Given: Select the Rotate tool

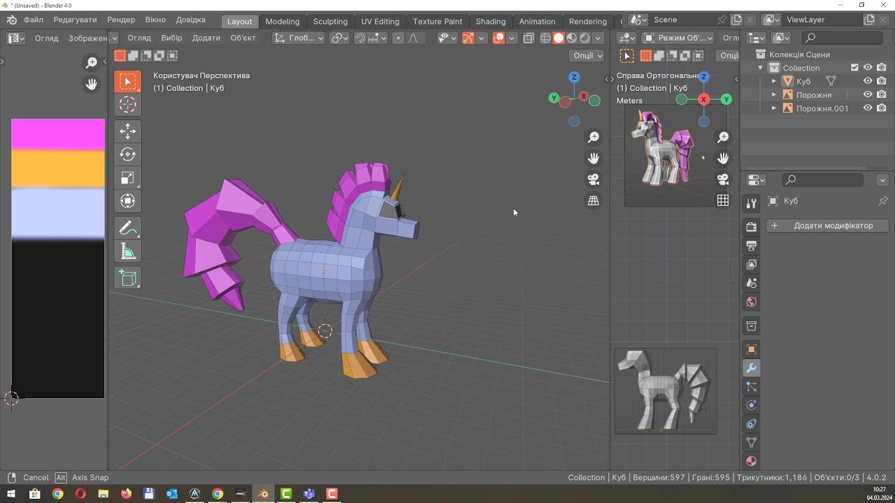Looking at the screenshot, I should tap(127, 154).
